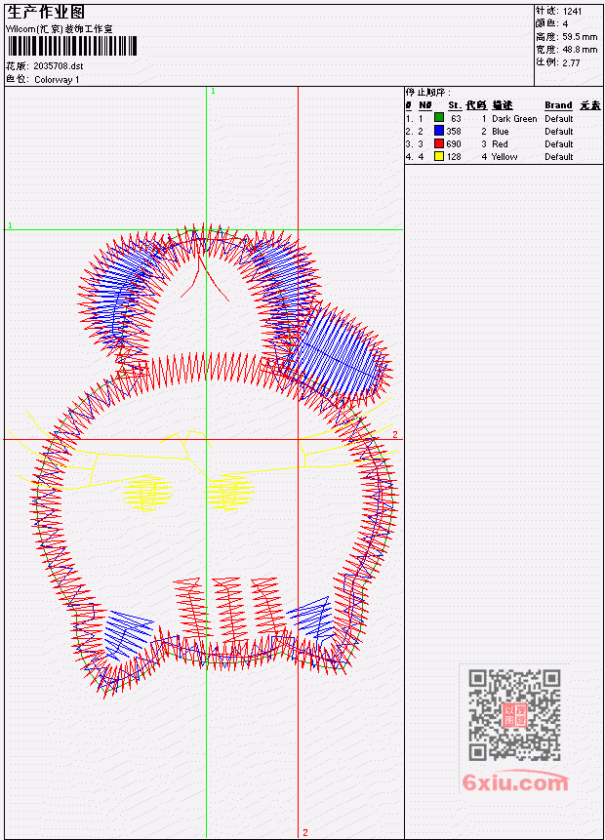The height and width of the screenshot is (840, 605).
Task: Select stitch count '128' for Yellow
Action: coord(454,157)
